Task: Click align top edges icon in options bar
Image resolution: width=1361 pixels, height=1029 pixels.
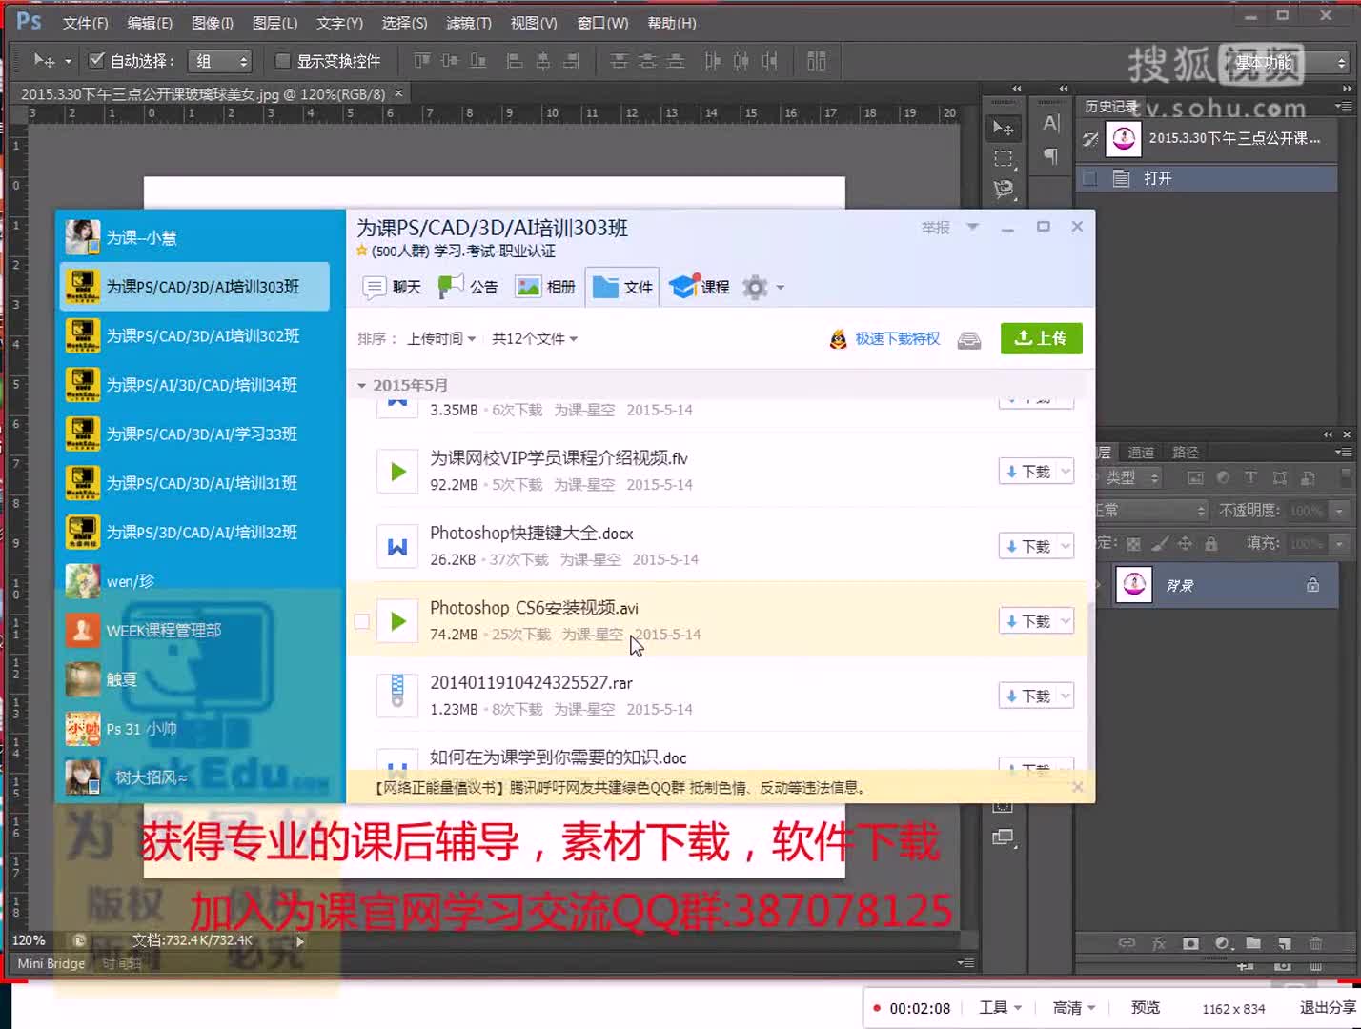Action: [x=422, y=61]
